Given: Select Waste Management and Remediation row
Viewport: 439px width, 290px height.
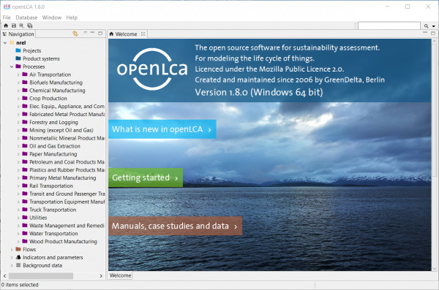Looking at the screenshot, I should pos(67,226).
